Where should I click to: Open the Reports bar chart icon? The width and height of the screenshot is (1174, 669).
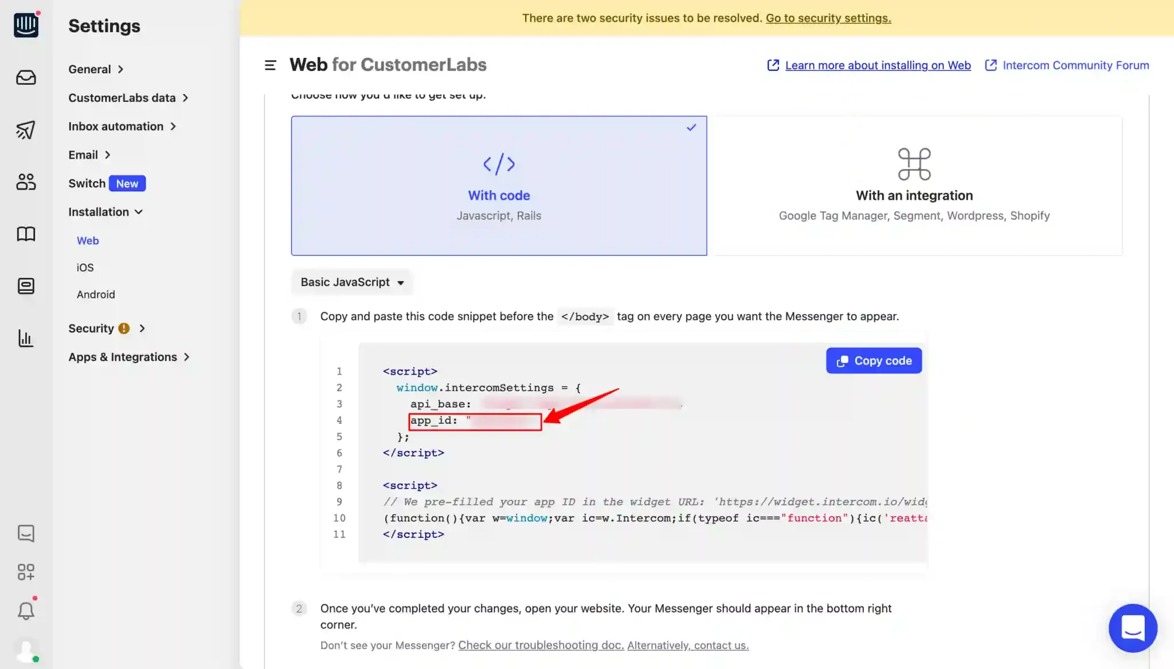tap(26, 339)
